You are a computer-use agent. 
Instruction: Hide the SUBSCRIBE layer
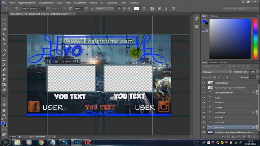point(204,112)
